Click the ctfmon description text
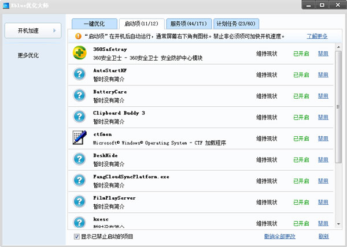 [160, 143]
